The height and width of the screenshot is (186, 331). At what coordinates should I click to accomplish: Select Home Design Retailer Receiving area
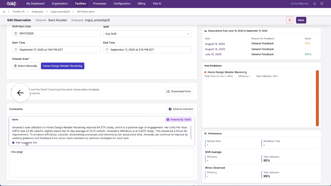pyautogui.click(x=63, y=66)
